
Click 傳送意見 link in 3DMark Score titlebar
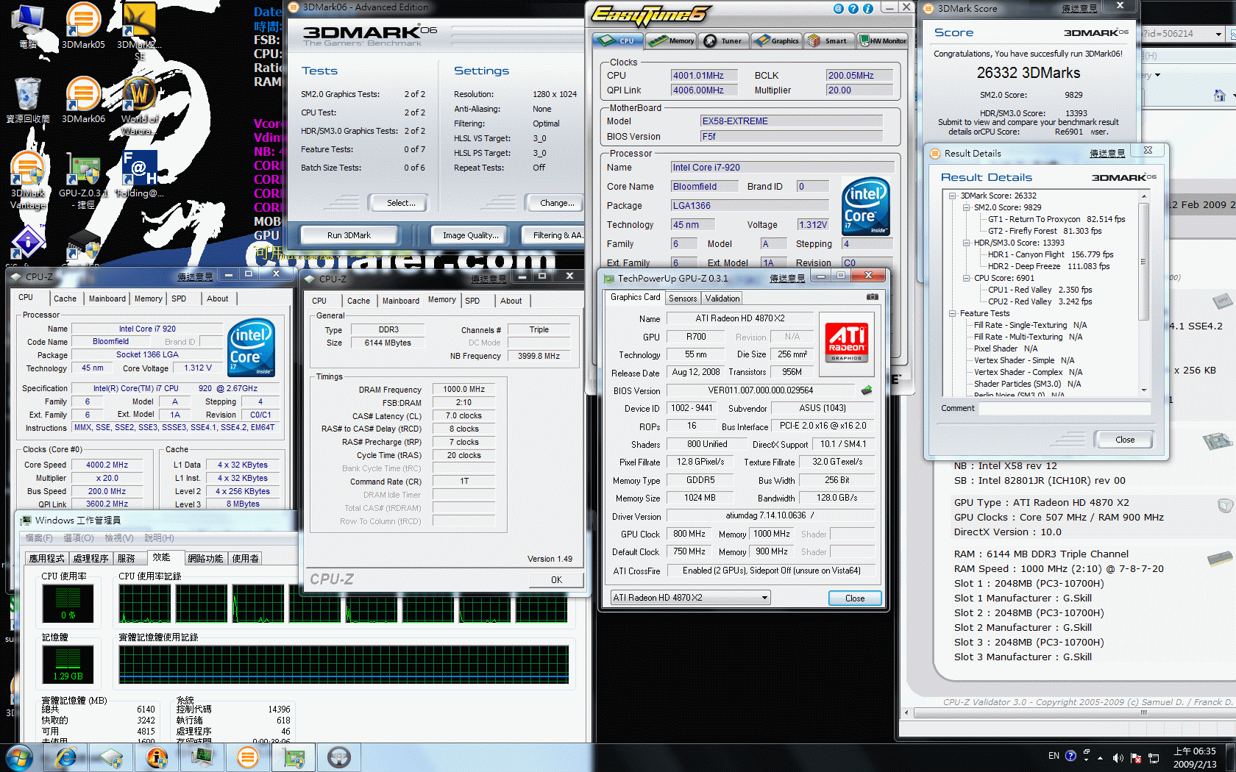1079,9
